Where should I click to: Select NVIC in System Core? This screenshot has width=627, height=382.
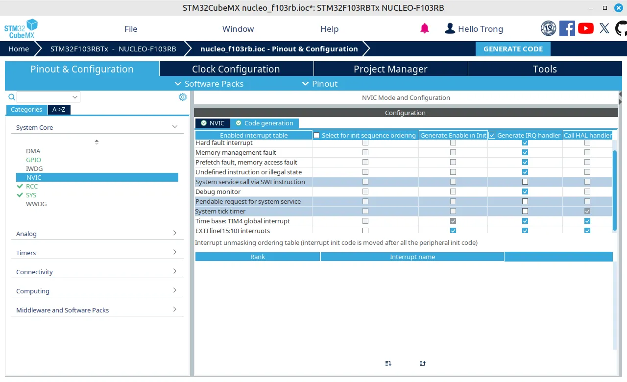coord(97,177)
